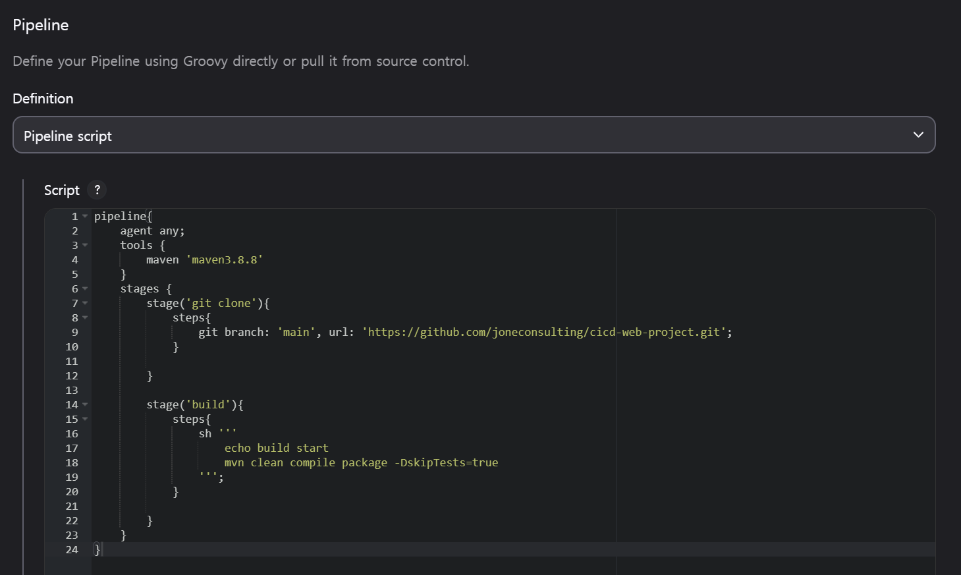Viewport: 961px width, 575px height.
Task: Place cursor on 'agent any;' line
Action: (x=152, y=231)
